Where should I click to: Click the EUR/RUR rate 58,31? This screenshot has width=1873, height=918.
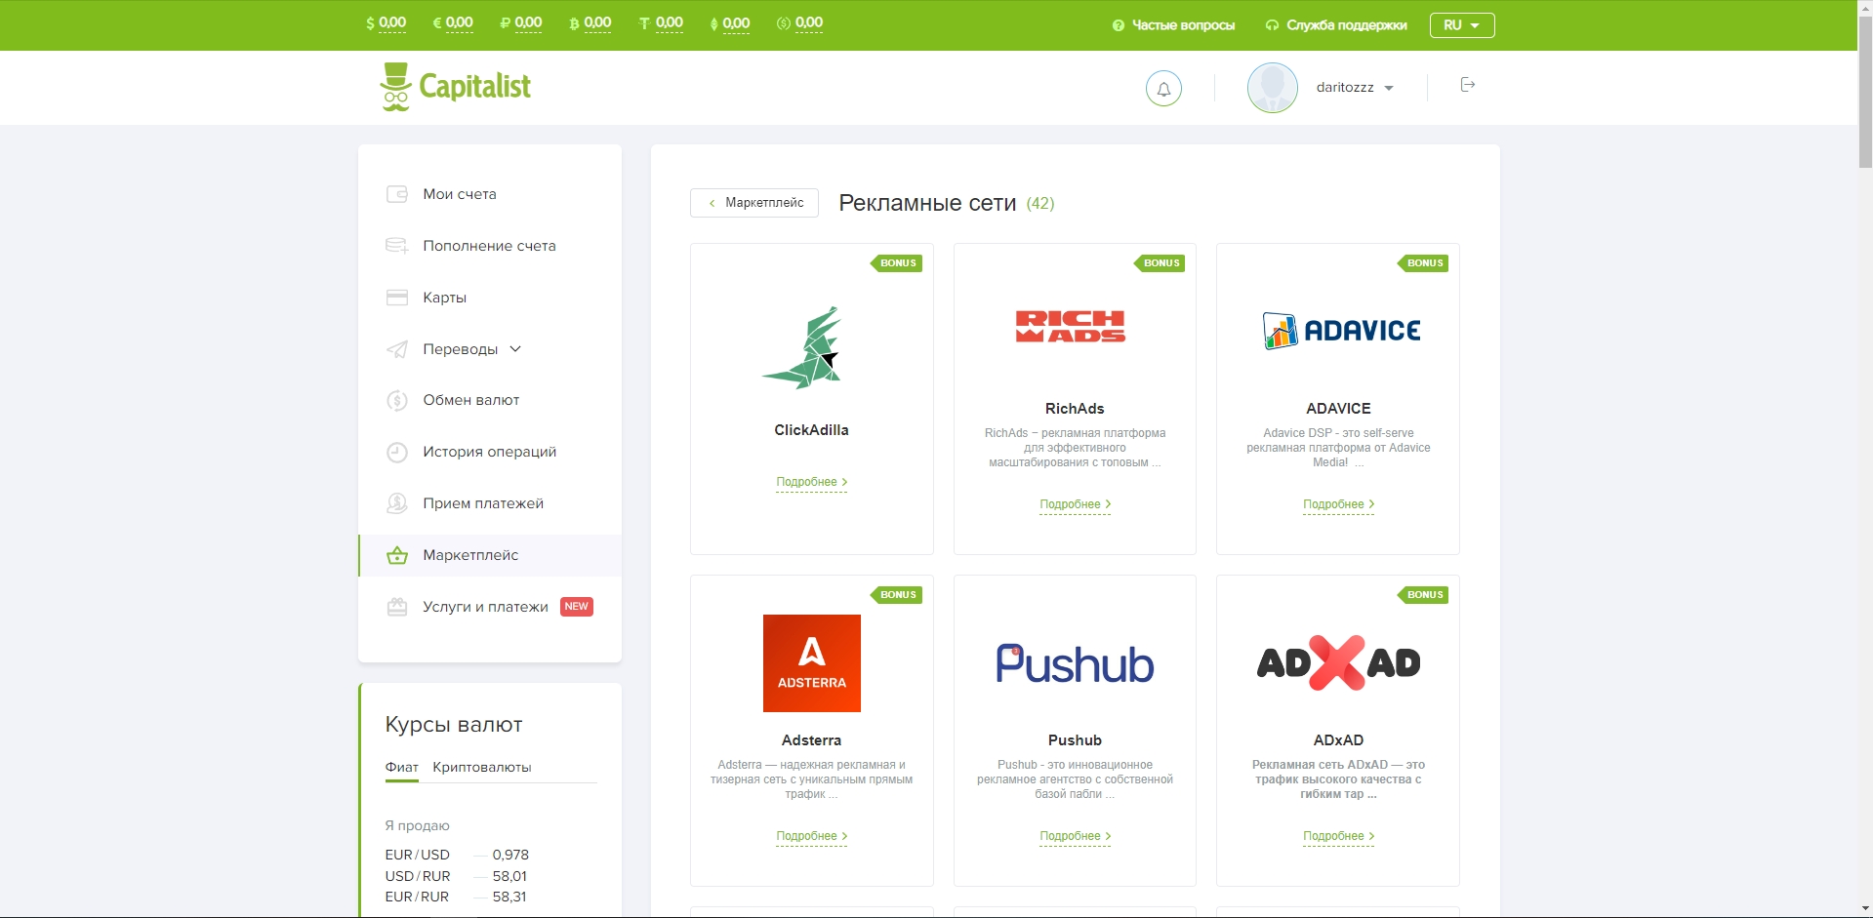509,897
